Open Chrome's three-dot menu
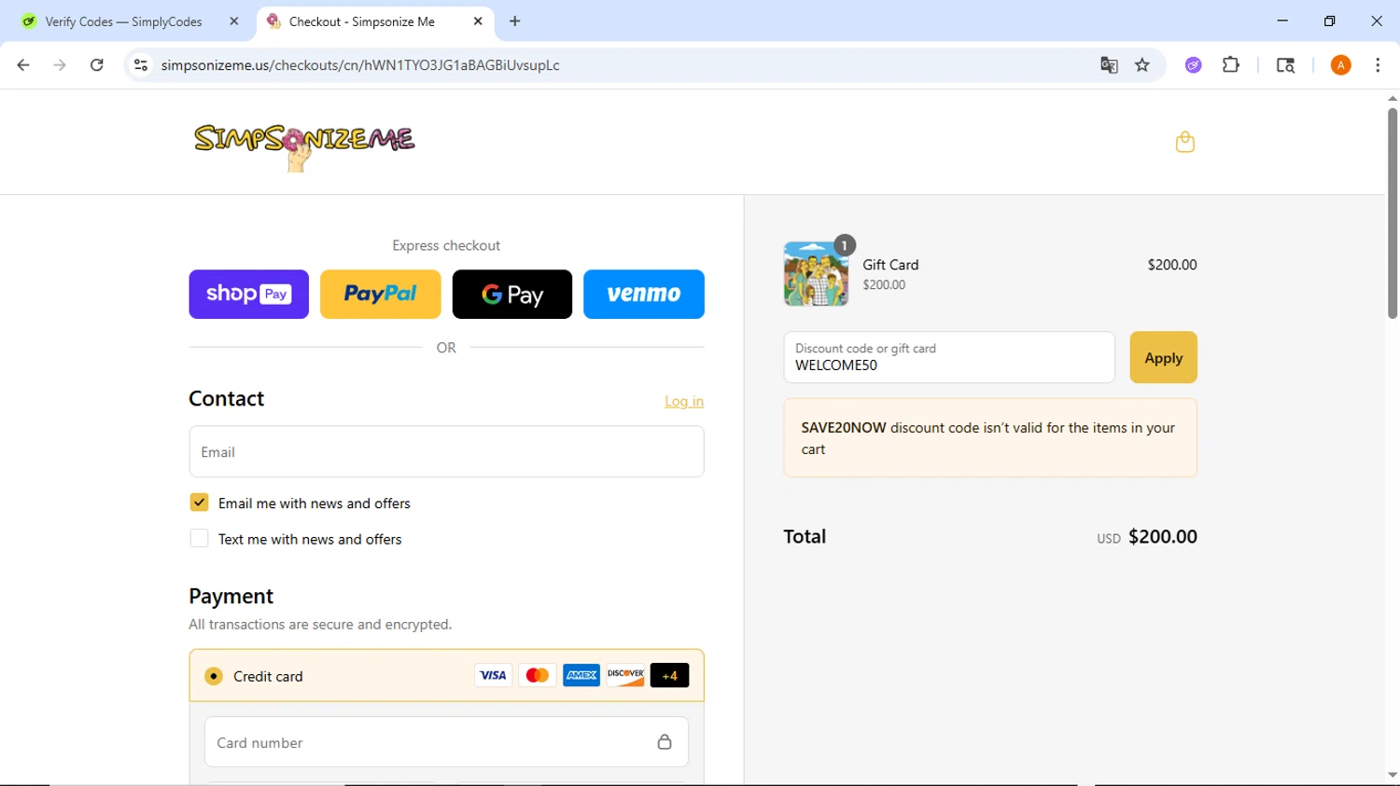The width and height of the screenshot is (1400, 786). click(1378, 65)
